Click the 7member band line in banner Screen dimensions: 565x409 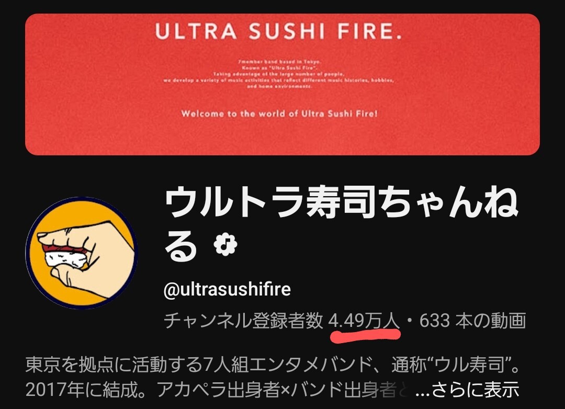point(279,62)
